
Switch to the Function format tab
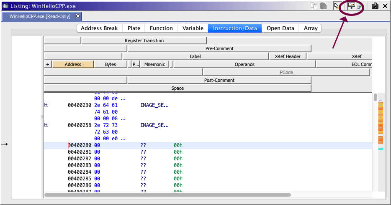(x=161, y=28)
